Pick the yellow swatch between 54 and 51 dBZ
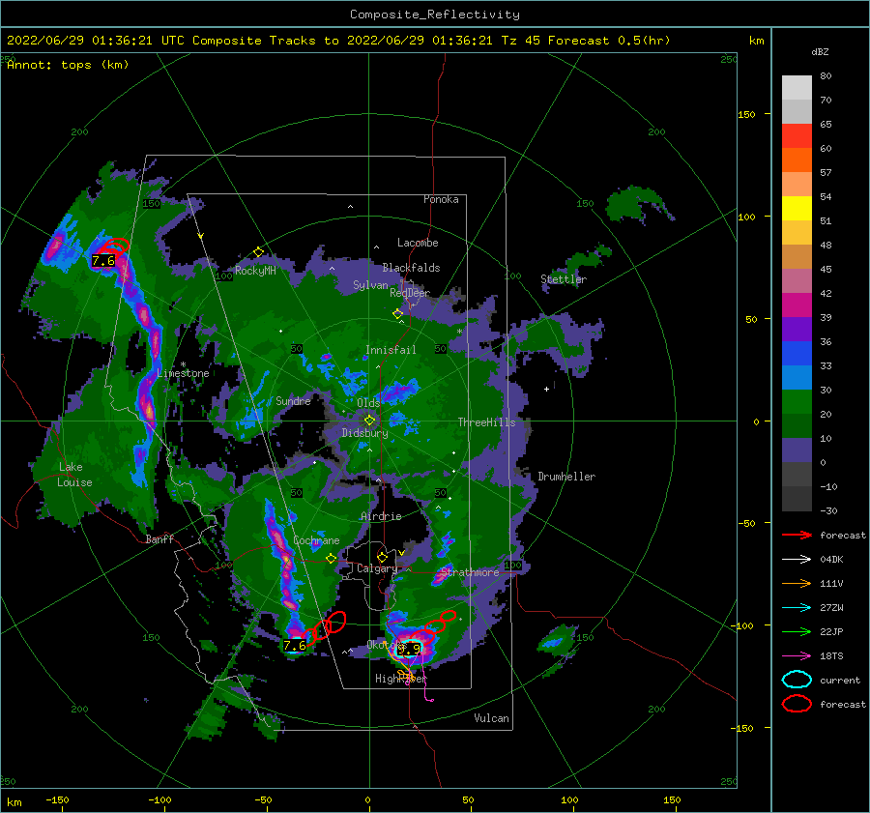This screenshot has width=870, height=813. pos(797,209)
